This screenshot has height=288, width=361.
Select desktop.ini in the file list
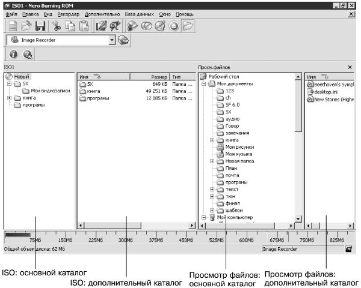[326, 92]
